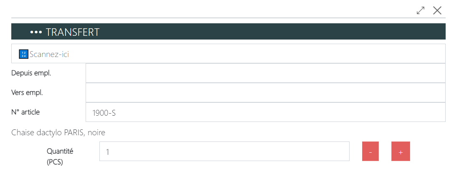Click the Vers empl. label
The height and width of the screenshot is (181, 454).
coord(27,92)
